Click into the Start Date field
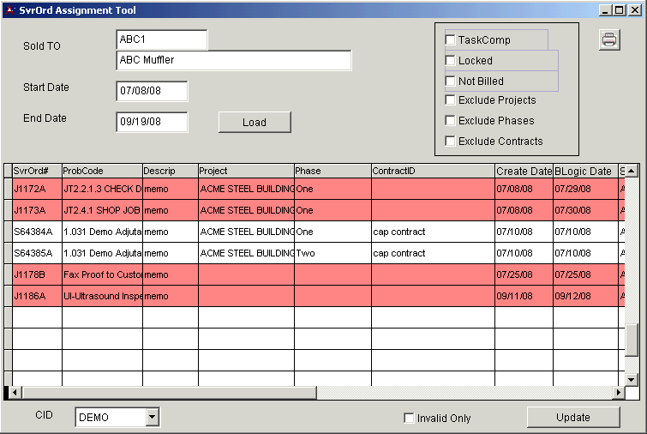 152,91
